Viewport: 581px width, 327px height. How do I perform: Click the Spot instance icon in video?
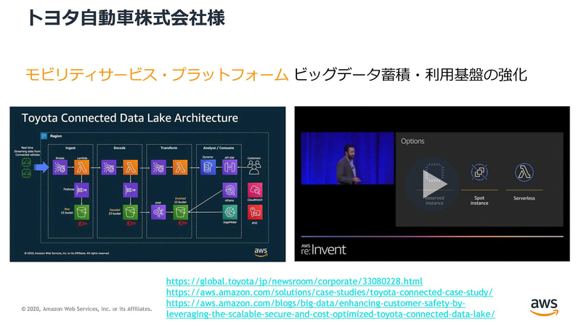coord(479,172)
